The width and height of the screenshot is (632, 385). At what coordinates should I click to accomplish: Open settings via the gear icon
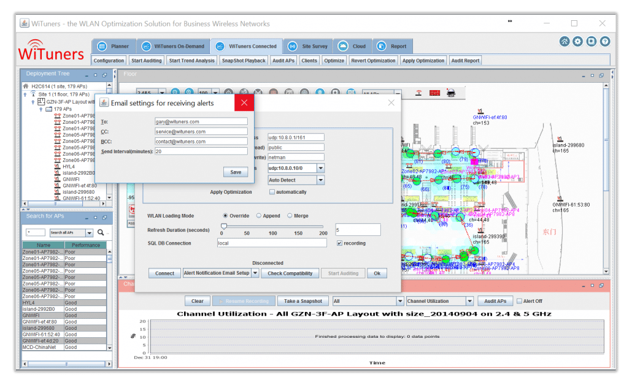577,42
